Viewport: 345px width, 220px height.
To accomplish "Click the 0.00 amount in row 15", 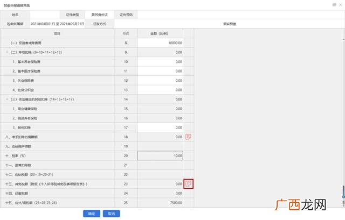I will 178,109.
